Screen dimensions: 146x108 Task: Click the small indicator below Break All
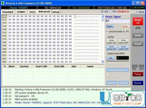coord(138,28)
